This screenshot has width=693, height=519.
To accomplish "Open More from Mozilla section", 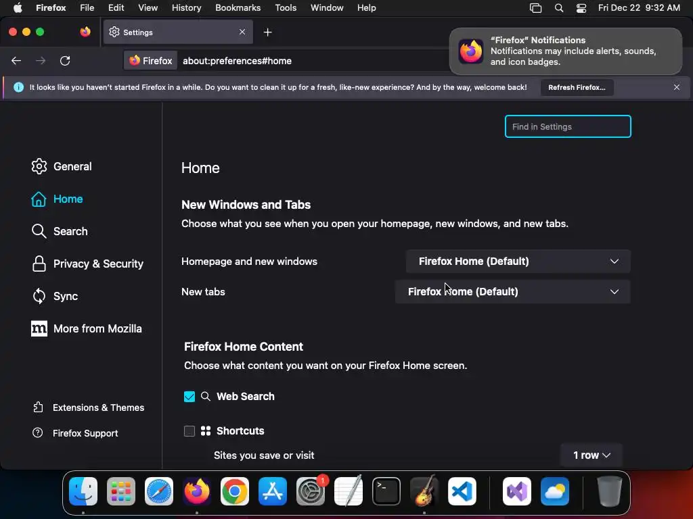I will click(86, 329).
